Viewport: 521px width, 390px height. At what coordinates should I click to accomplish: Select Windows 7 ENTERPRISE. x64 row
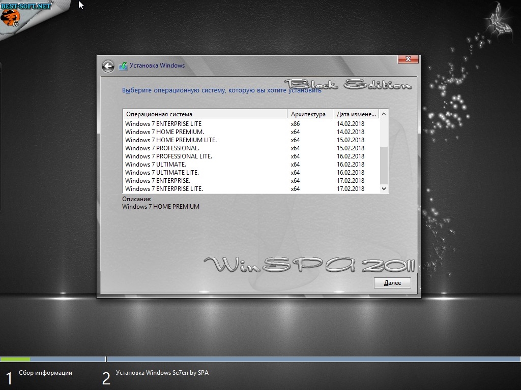point(251,181)
